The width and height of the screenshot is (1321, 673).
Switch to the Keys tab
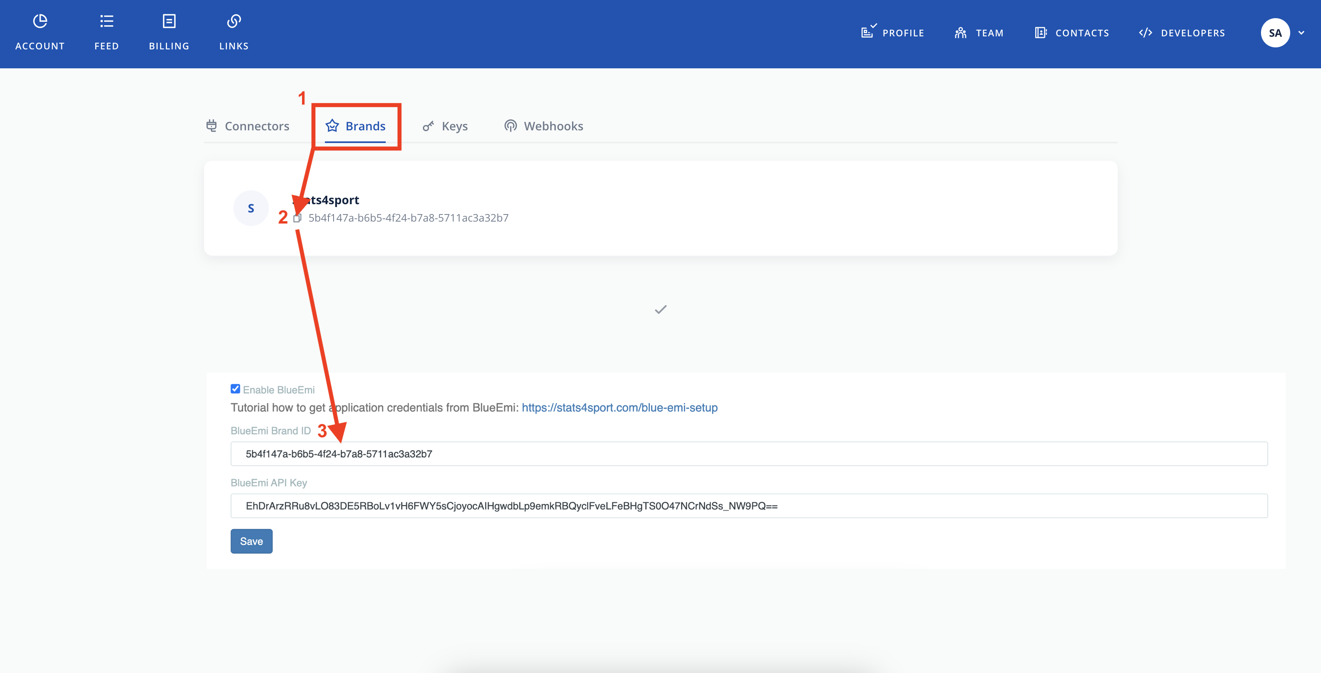click(445, 126)
